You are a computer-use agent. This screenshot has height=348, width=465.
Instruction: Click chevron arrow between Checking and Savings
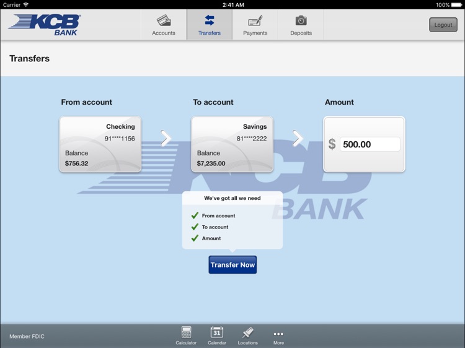[x=166, y=138]
